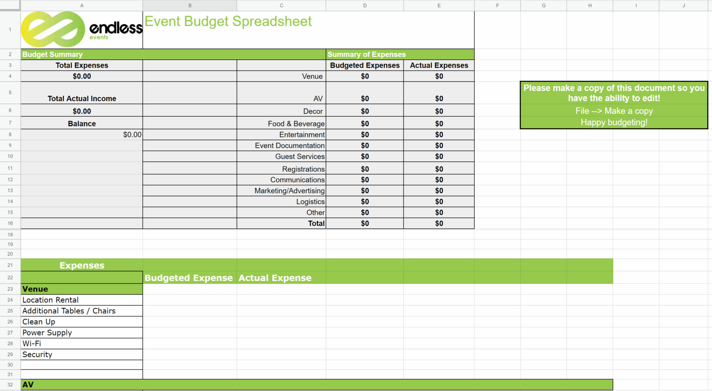Click the Budgeted Expense column heading

coord(189,278)
